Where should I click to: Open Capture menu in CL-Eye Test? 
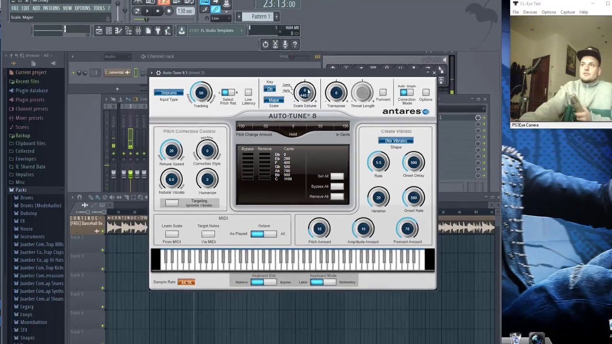(x=568, y=12)
